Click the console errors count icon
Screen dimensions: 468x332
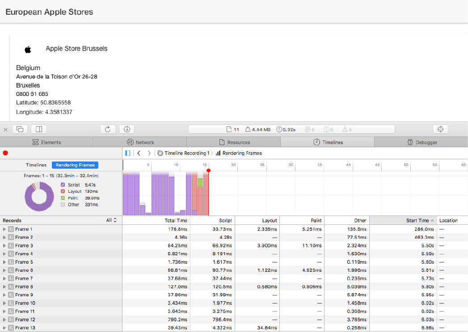pos(326,129)
